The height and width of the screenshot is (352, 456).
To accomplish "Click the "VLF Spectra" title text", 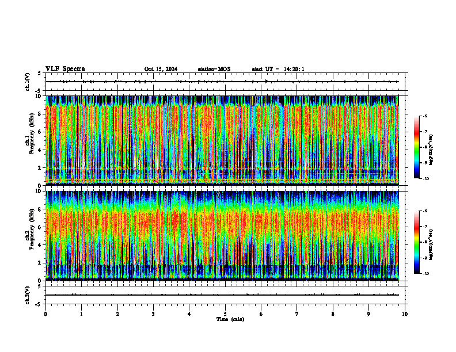I will tap(65, 69).
